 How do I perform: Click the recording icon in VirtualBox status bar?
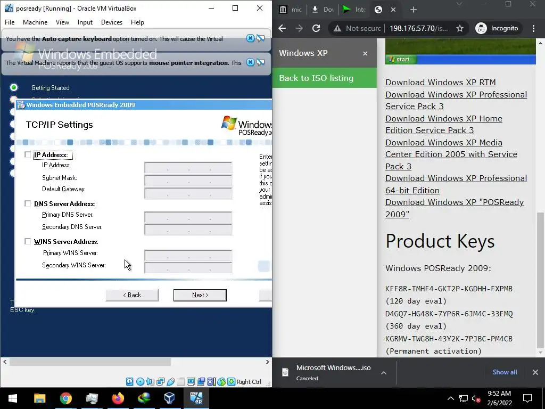(x=201, y=381)
